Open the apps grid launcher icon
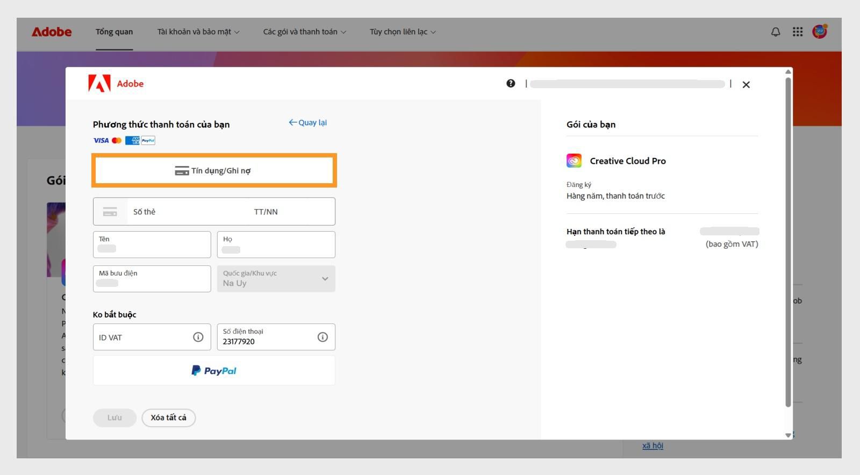The image size is (860, 475). 798,32
